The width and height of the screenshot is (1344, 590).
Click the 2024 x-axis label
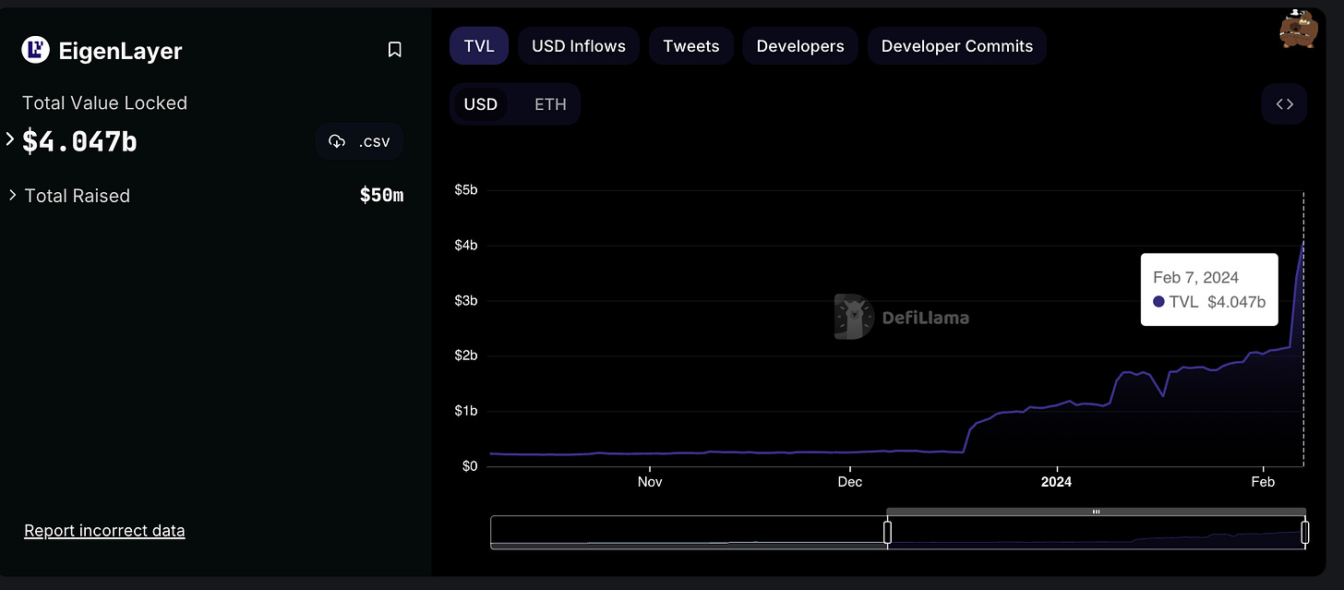coord(1056,482)
